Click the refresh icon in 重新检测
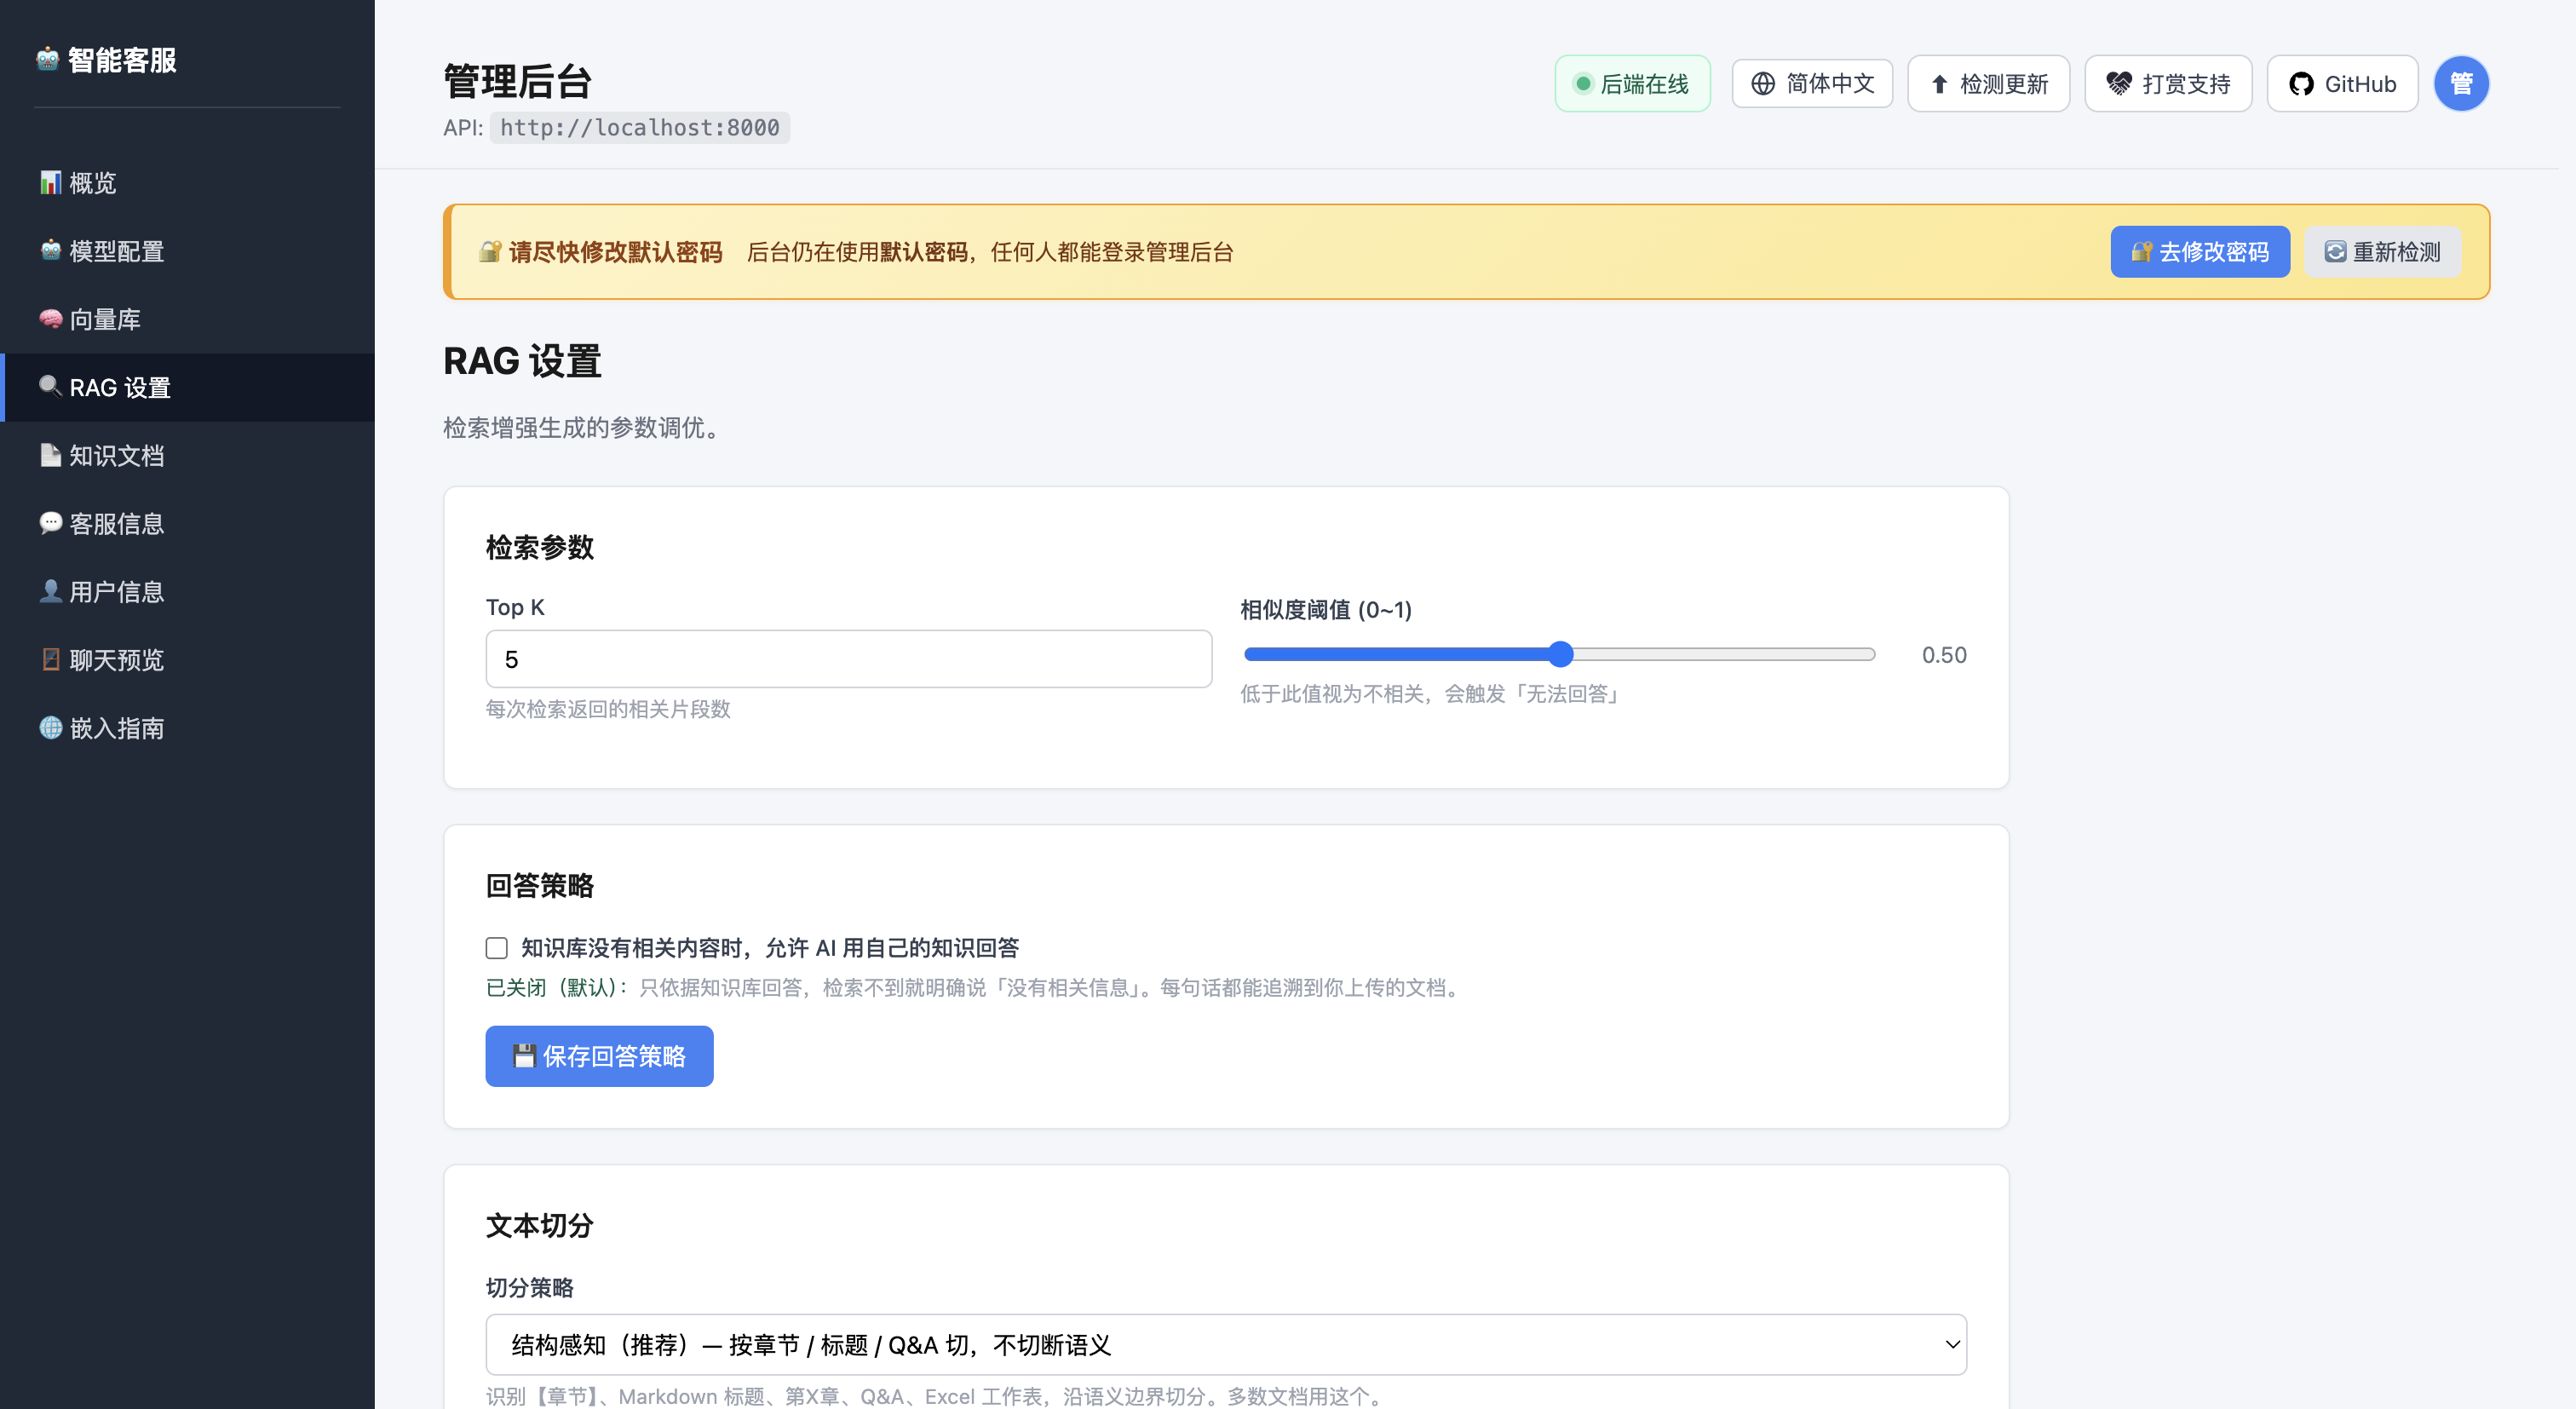2576x1409 pixels. pos(2334,251)
